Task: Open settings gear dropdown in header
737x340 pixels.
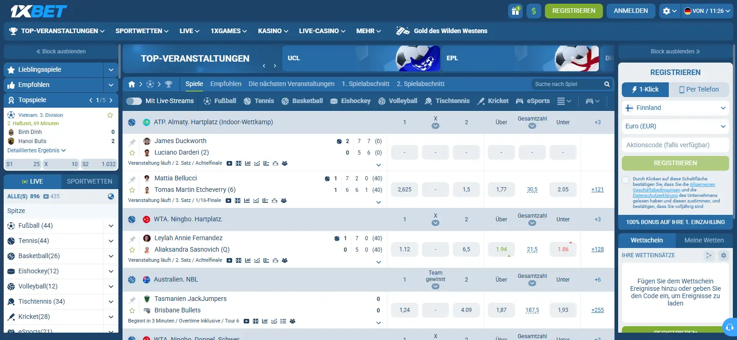Action: point(670,11)
